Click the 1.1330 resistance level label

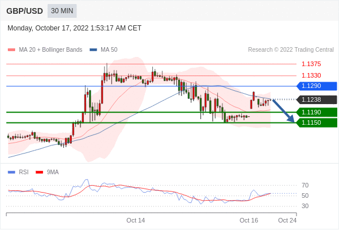[311, 75]
